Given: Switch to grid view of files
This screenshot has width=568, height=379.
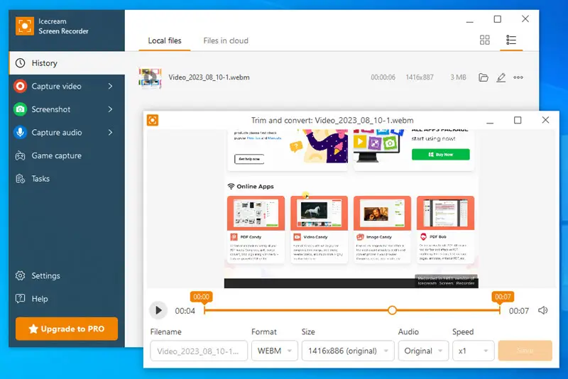Looking at the screenshot, I should tap(485, 40).
